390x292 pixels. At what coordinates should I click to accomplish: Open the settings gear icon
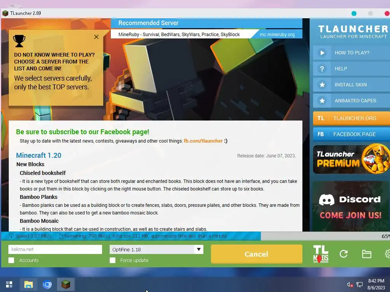pyautogui.click(x=387, y=254)
